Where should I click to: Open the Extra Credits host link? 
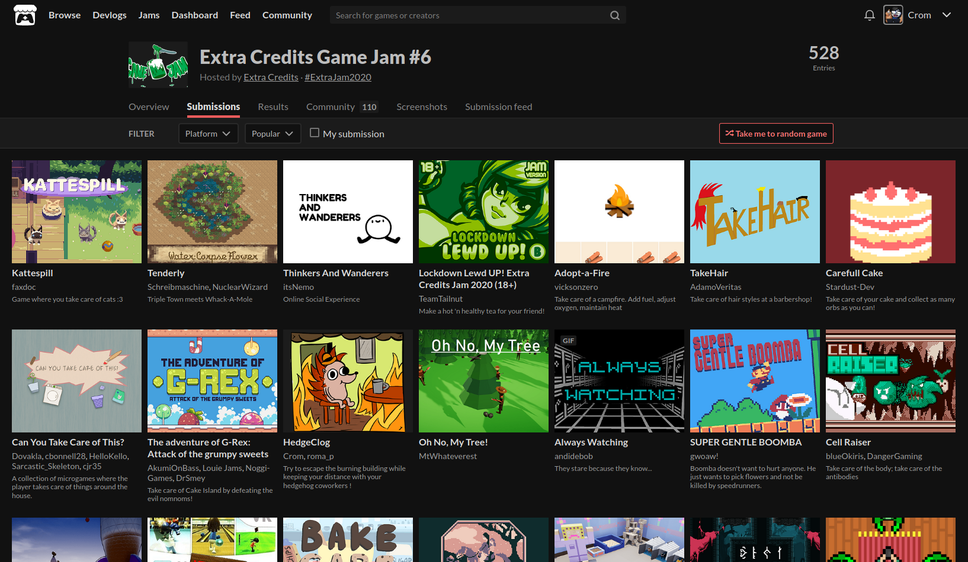pyautogui.click(x=271, y=77)
